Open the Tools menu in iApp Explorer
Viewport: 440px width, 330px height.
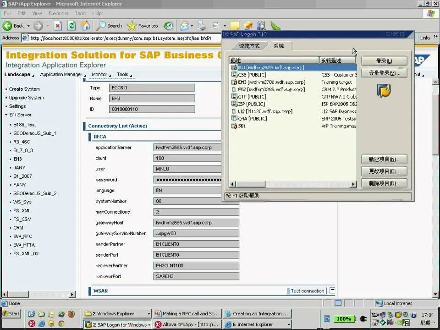tap(124, 74)
